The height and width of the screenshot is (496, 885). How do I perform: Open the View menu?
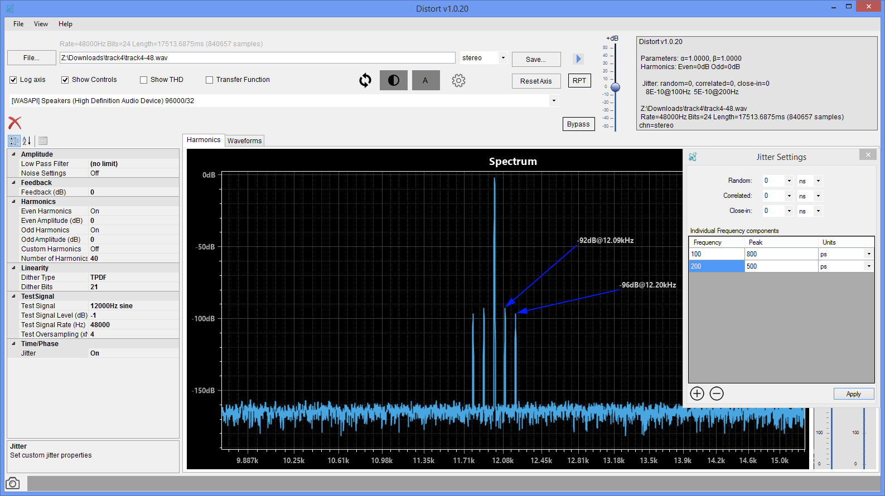point(41,24)
